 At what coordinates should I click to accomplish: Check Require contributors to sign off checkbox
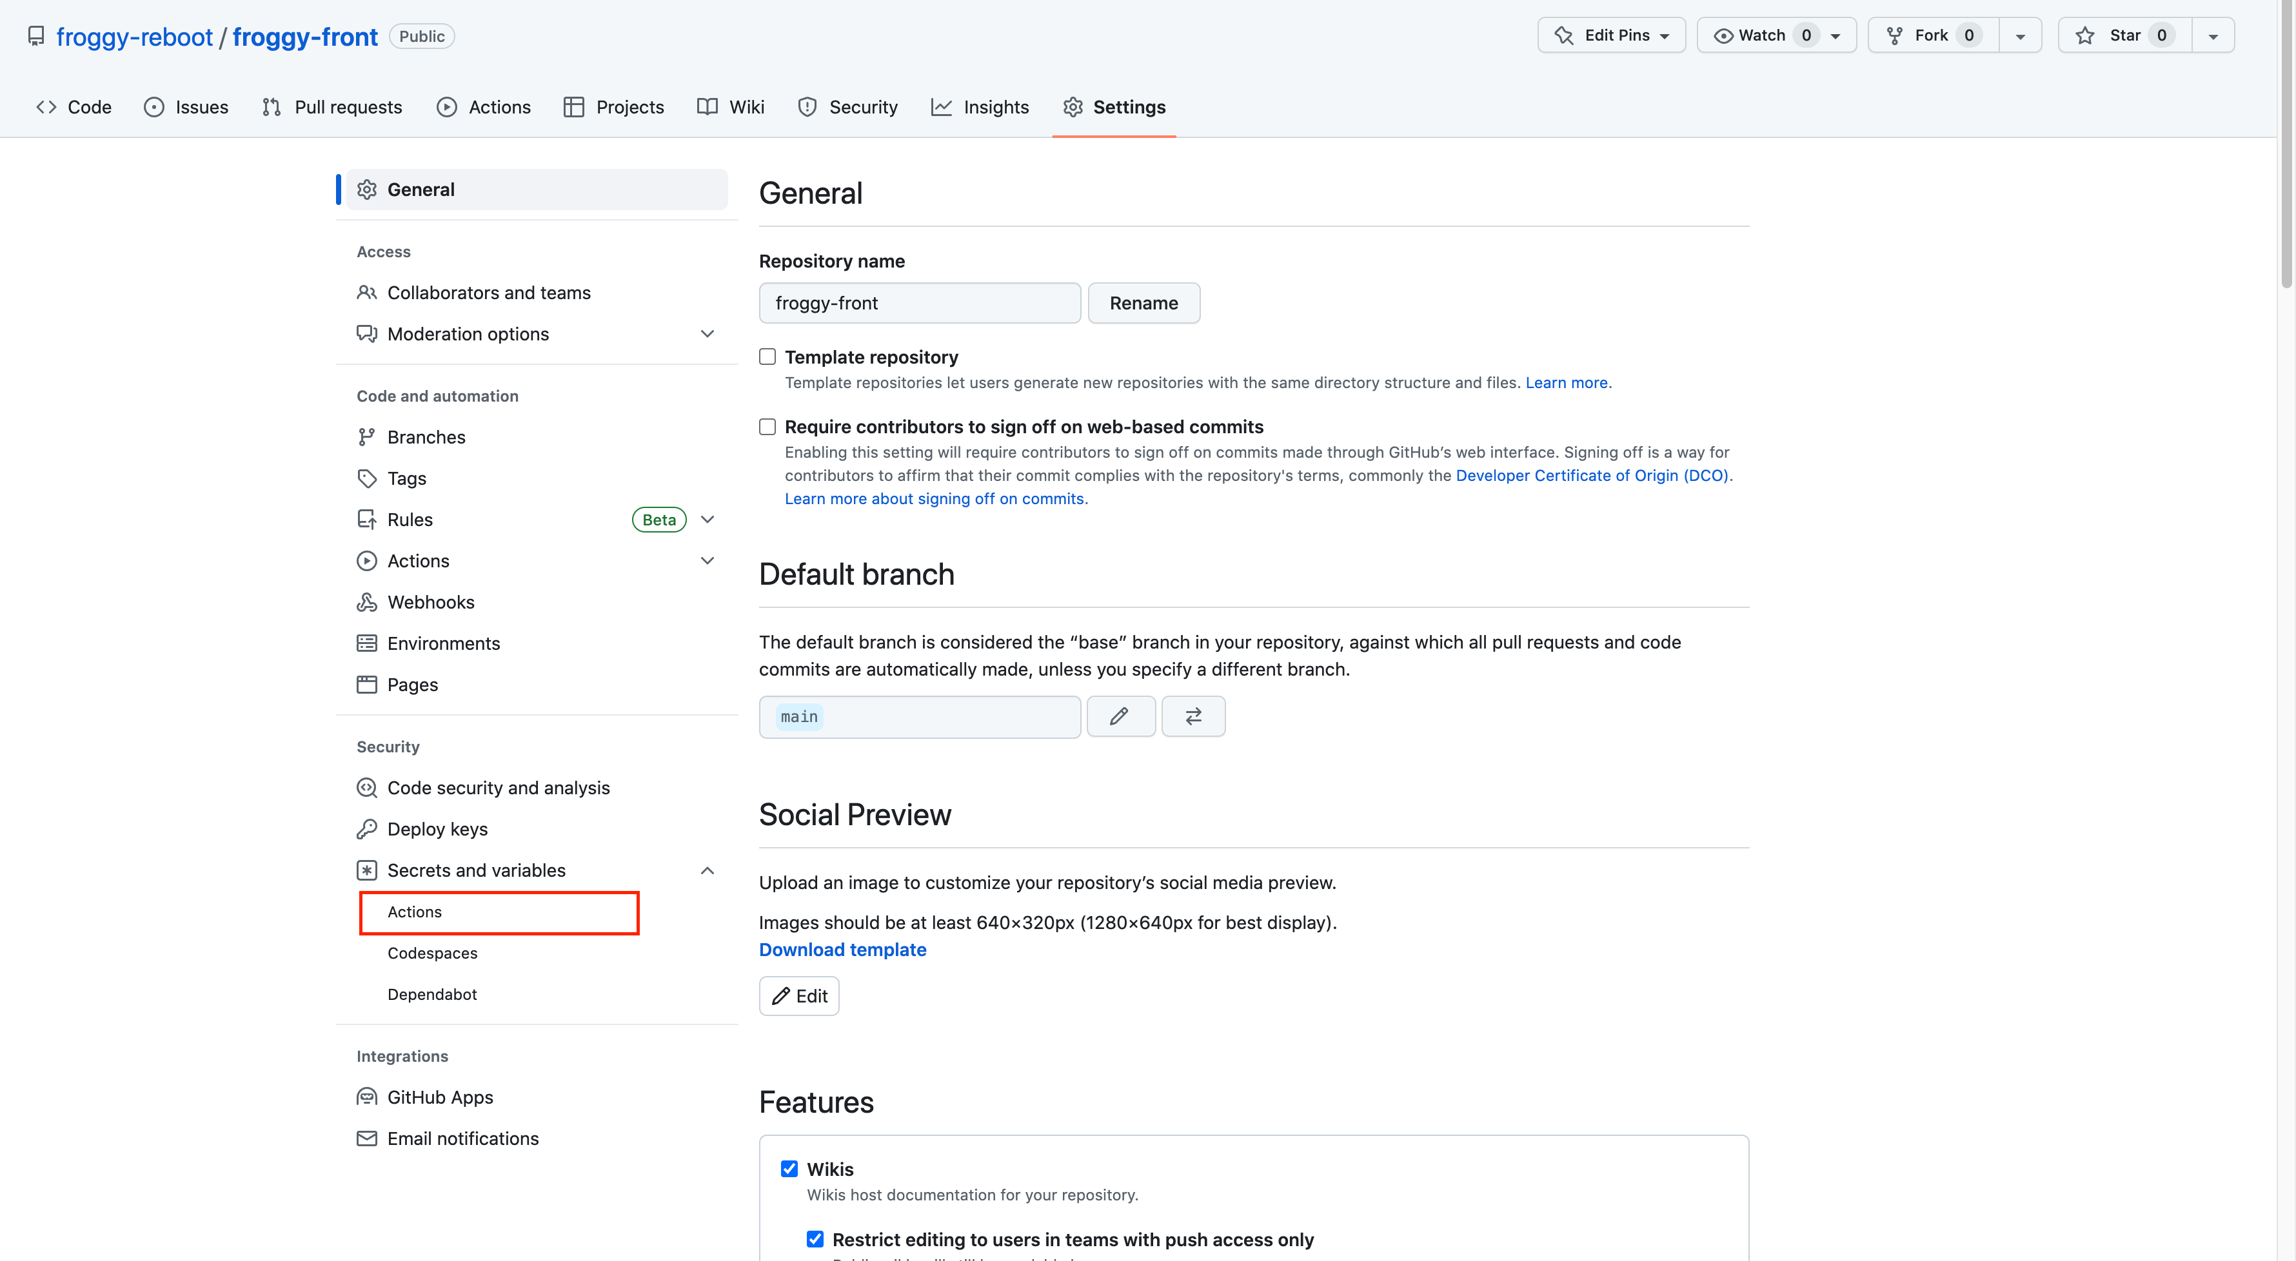point(767,427)
